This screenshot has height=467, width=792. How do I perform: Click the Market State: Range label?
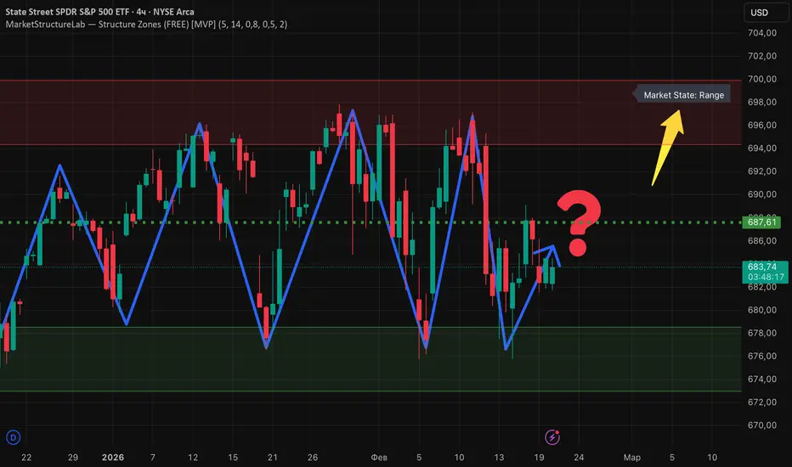(x=683, y=95)
